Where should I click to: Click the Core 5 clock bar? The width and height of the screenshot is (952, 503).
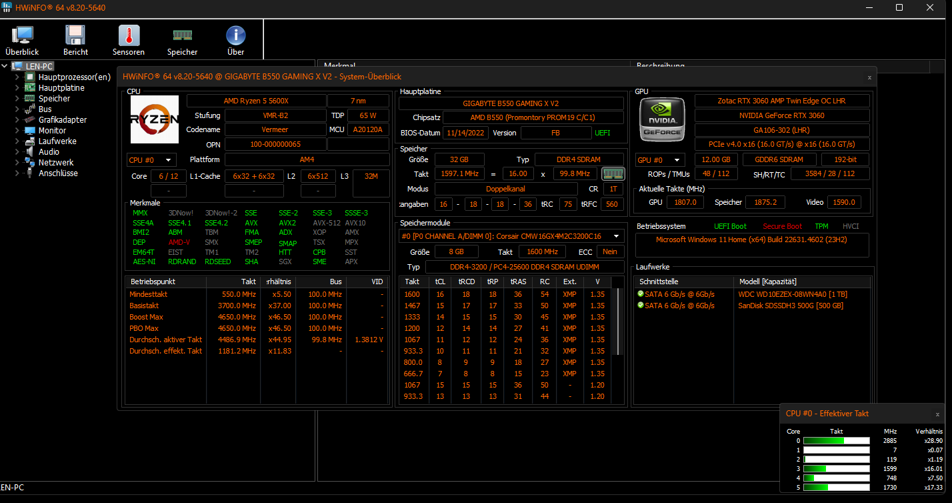837,488
